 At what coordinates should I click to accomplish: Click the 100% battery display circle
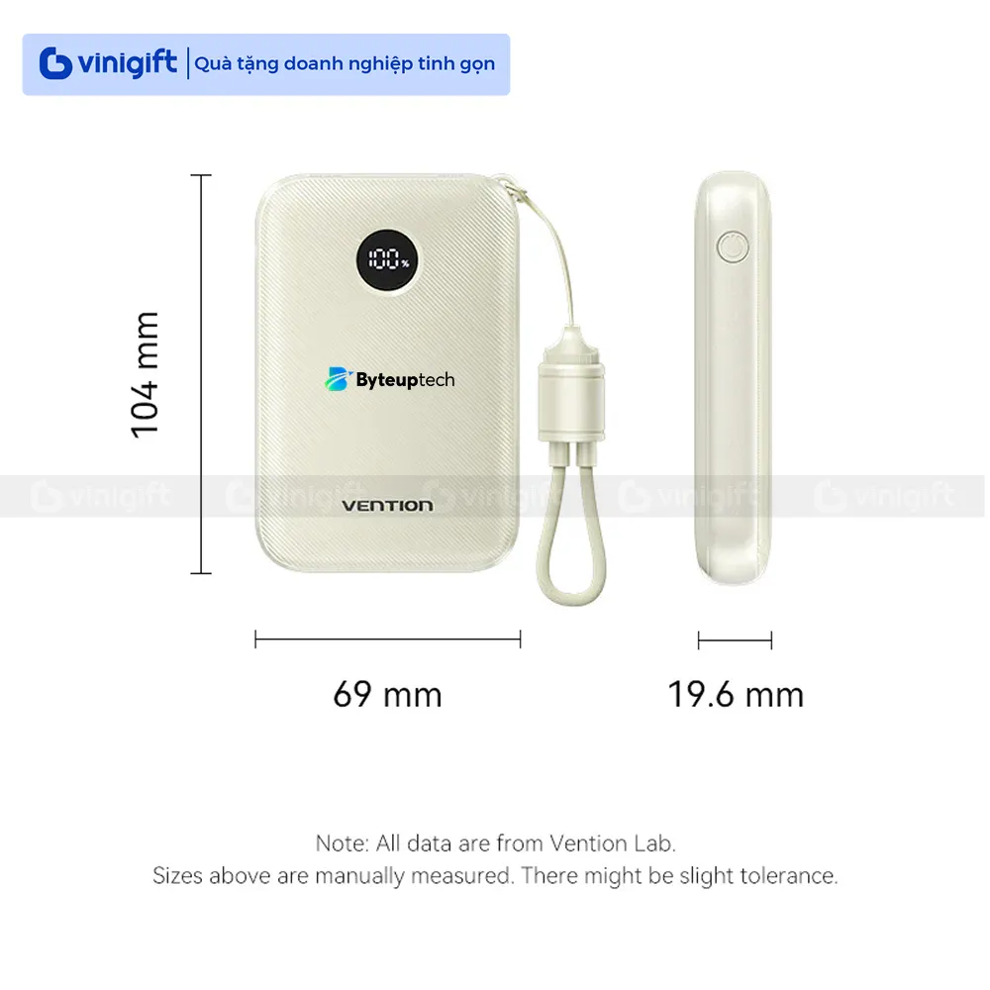tap(387, 259)
